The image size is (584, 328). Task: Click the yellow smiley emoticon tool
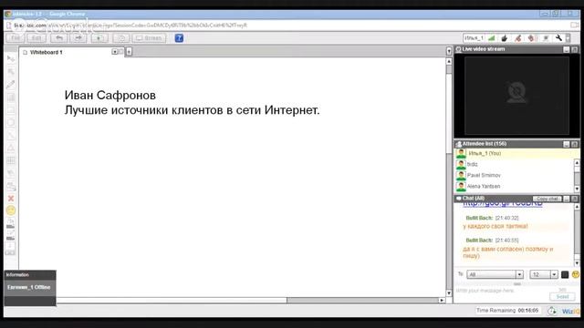pos(11,210)
